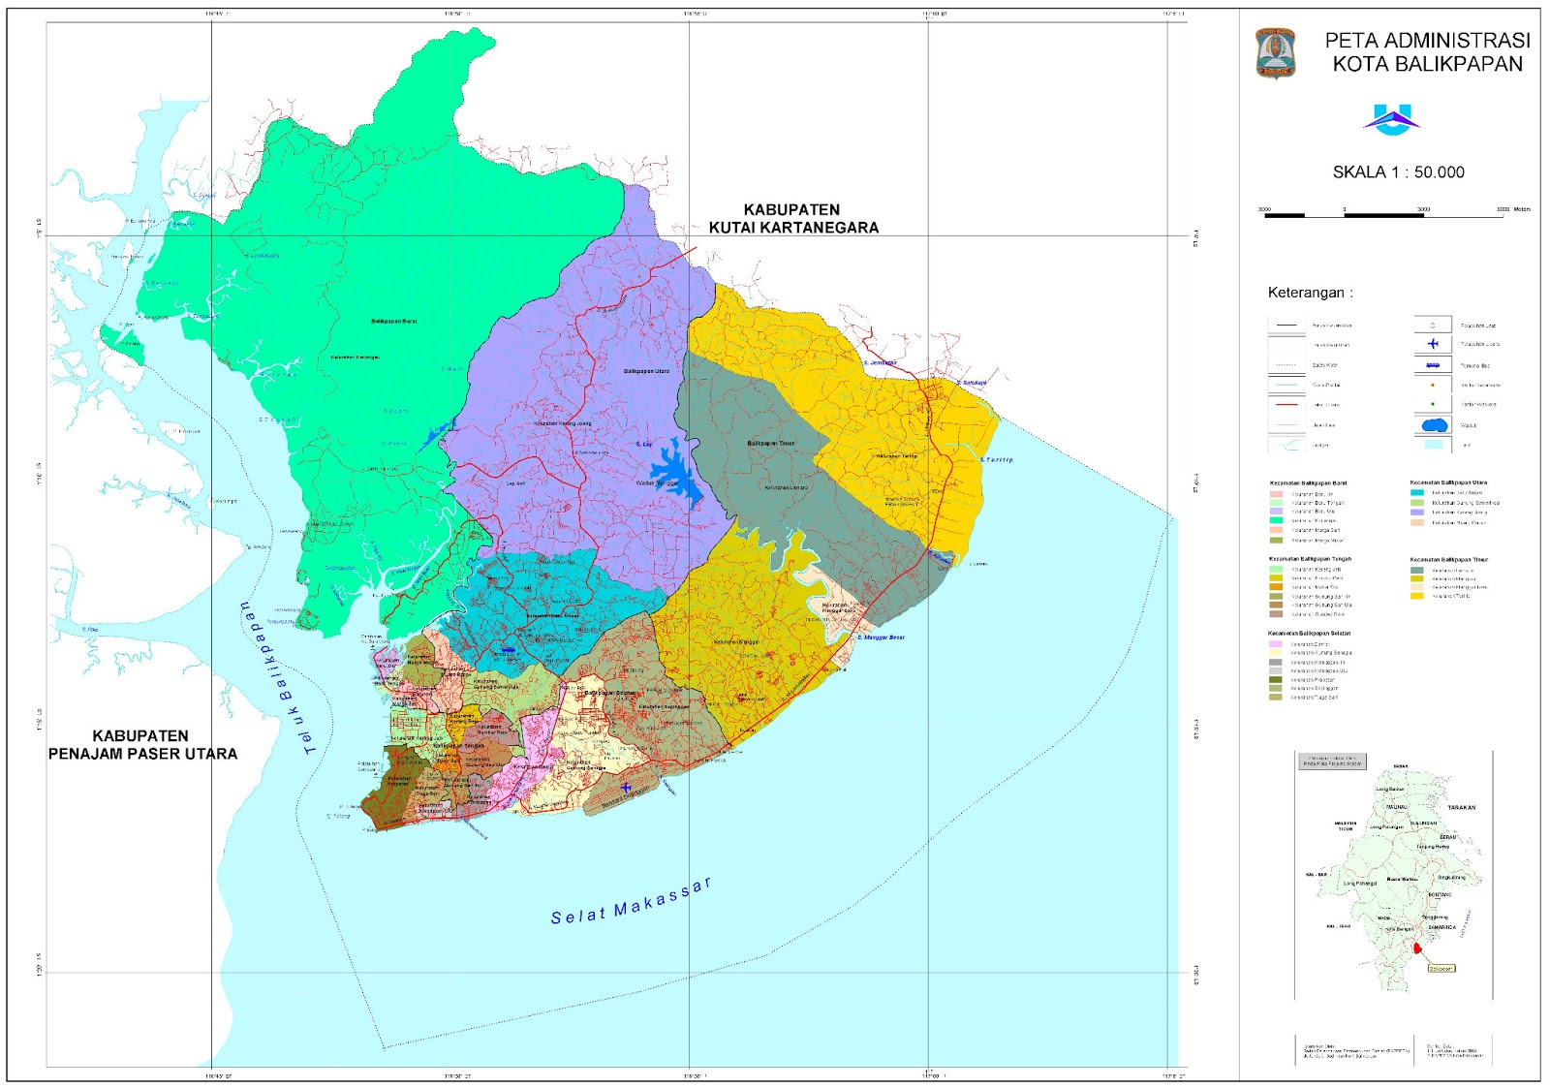Click the Kecamatan Balikpapan Barat legend heading
Viewport: 1550px width, 1088px height.
1308,482
